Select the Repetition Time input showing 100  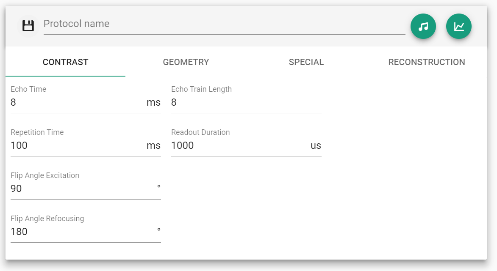pyautogui.click(x=76, y=146)
